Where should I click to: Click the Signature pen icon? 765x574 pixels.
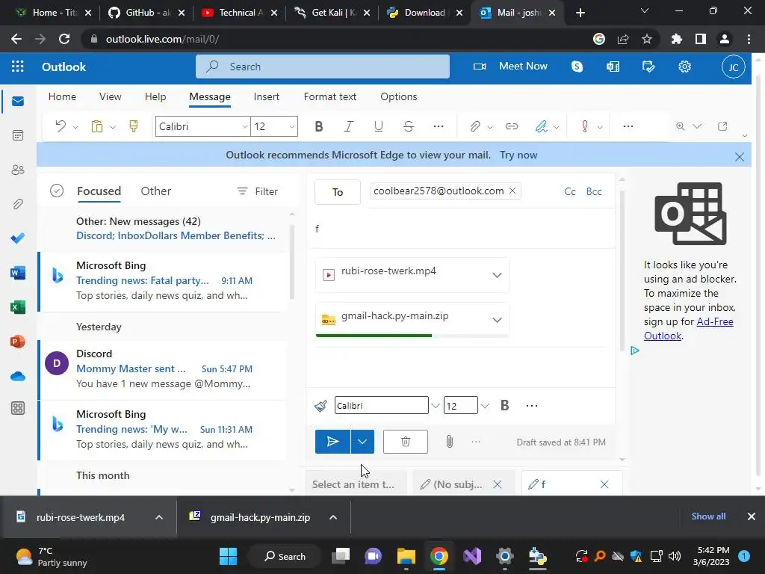point(541,126)
